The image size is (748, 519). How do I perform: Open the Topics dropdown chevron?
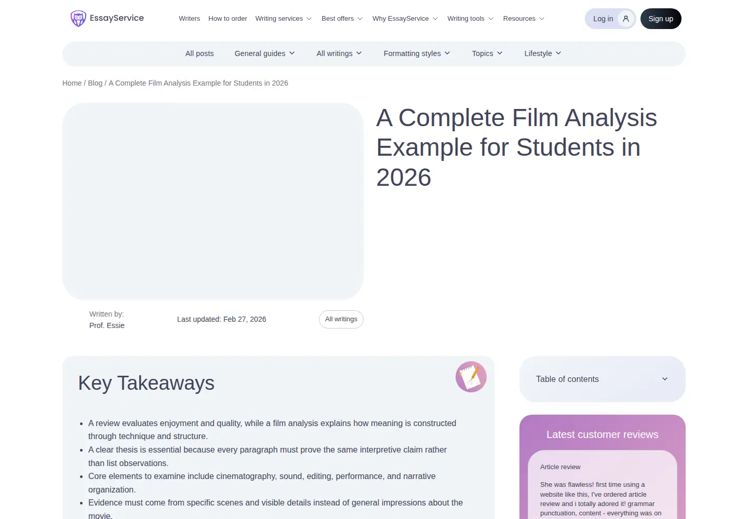click(x=500, y=53)
